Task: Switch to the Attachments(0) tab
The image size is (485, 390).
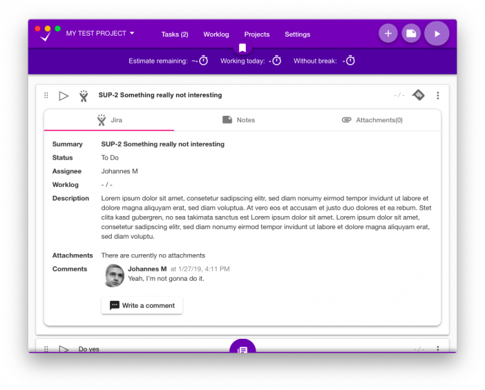Action: (372, 120)
